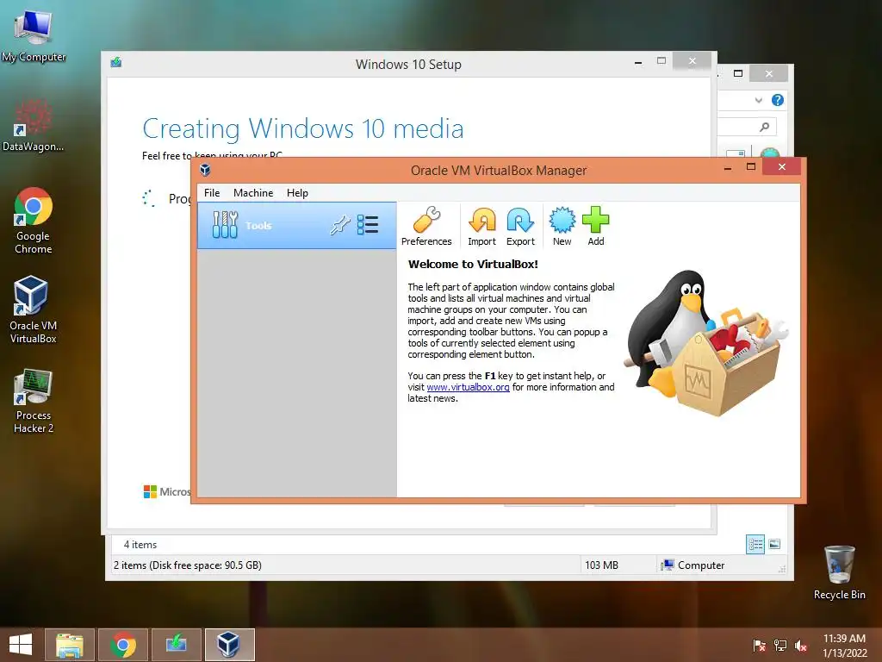Minimize the VirtualBox Manager window
This screenshot has width=882, height=662.
point(728,168)
